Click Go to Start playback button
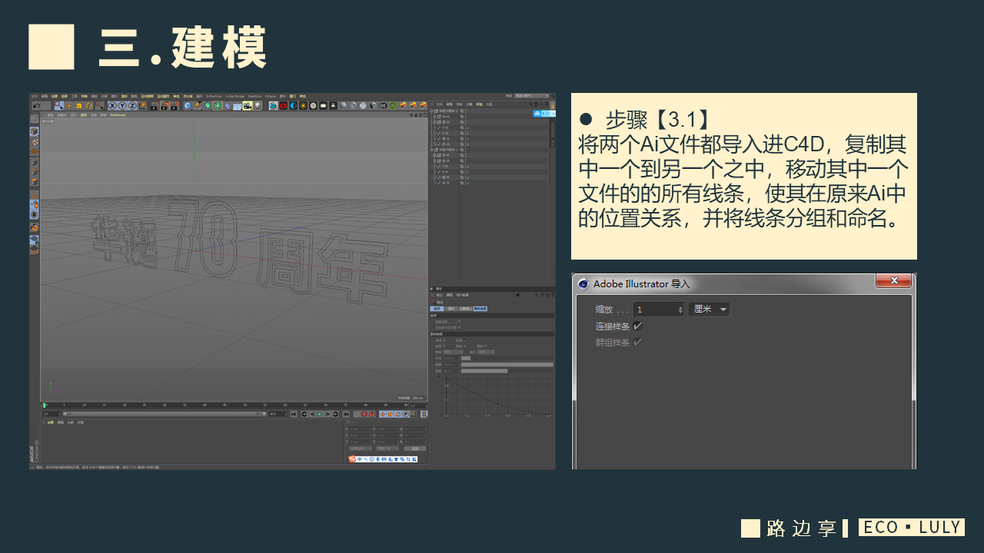984x553 pixels. (x=294, y=414)
